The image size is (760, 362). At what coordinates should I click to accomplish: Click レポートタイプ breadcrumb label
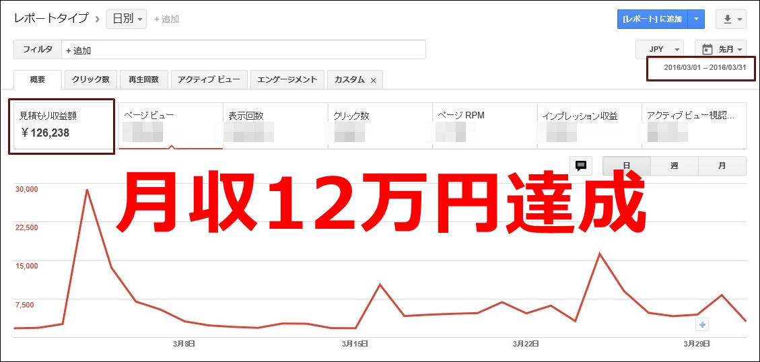tap(51, 19)
